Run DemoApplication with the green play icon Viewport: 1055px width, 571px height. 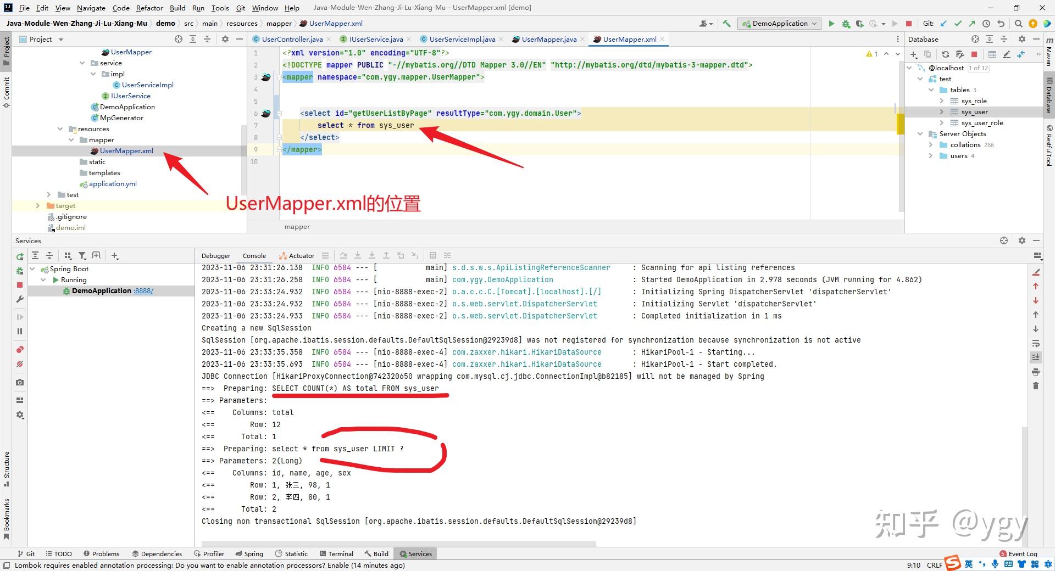tap(831, 24)
